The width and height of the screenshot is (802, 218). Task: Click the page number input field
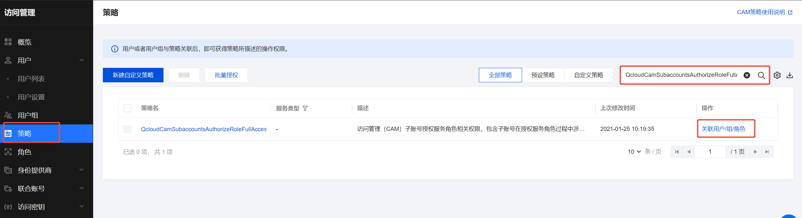[x=710, y=152]
